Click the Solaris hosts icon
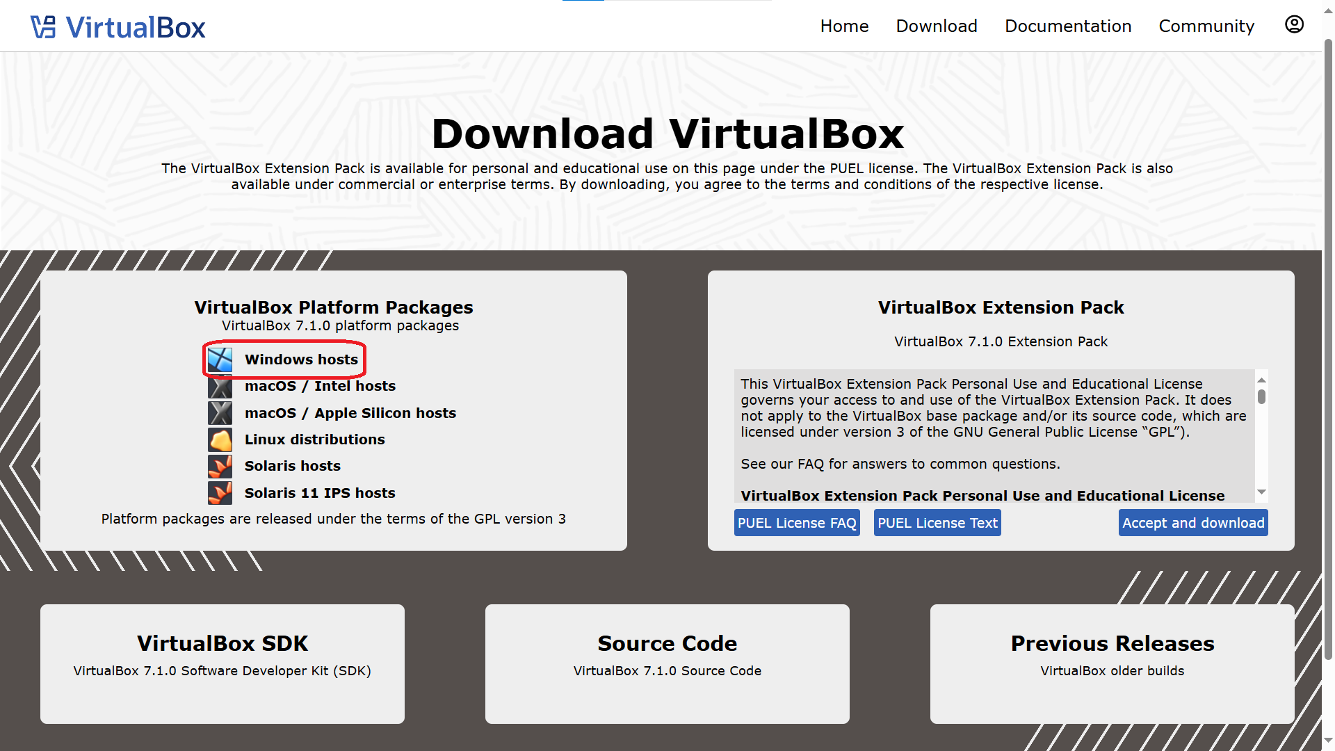This screenshot has height=751, width=1335. click(x=220, y=466)
